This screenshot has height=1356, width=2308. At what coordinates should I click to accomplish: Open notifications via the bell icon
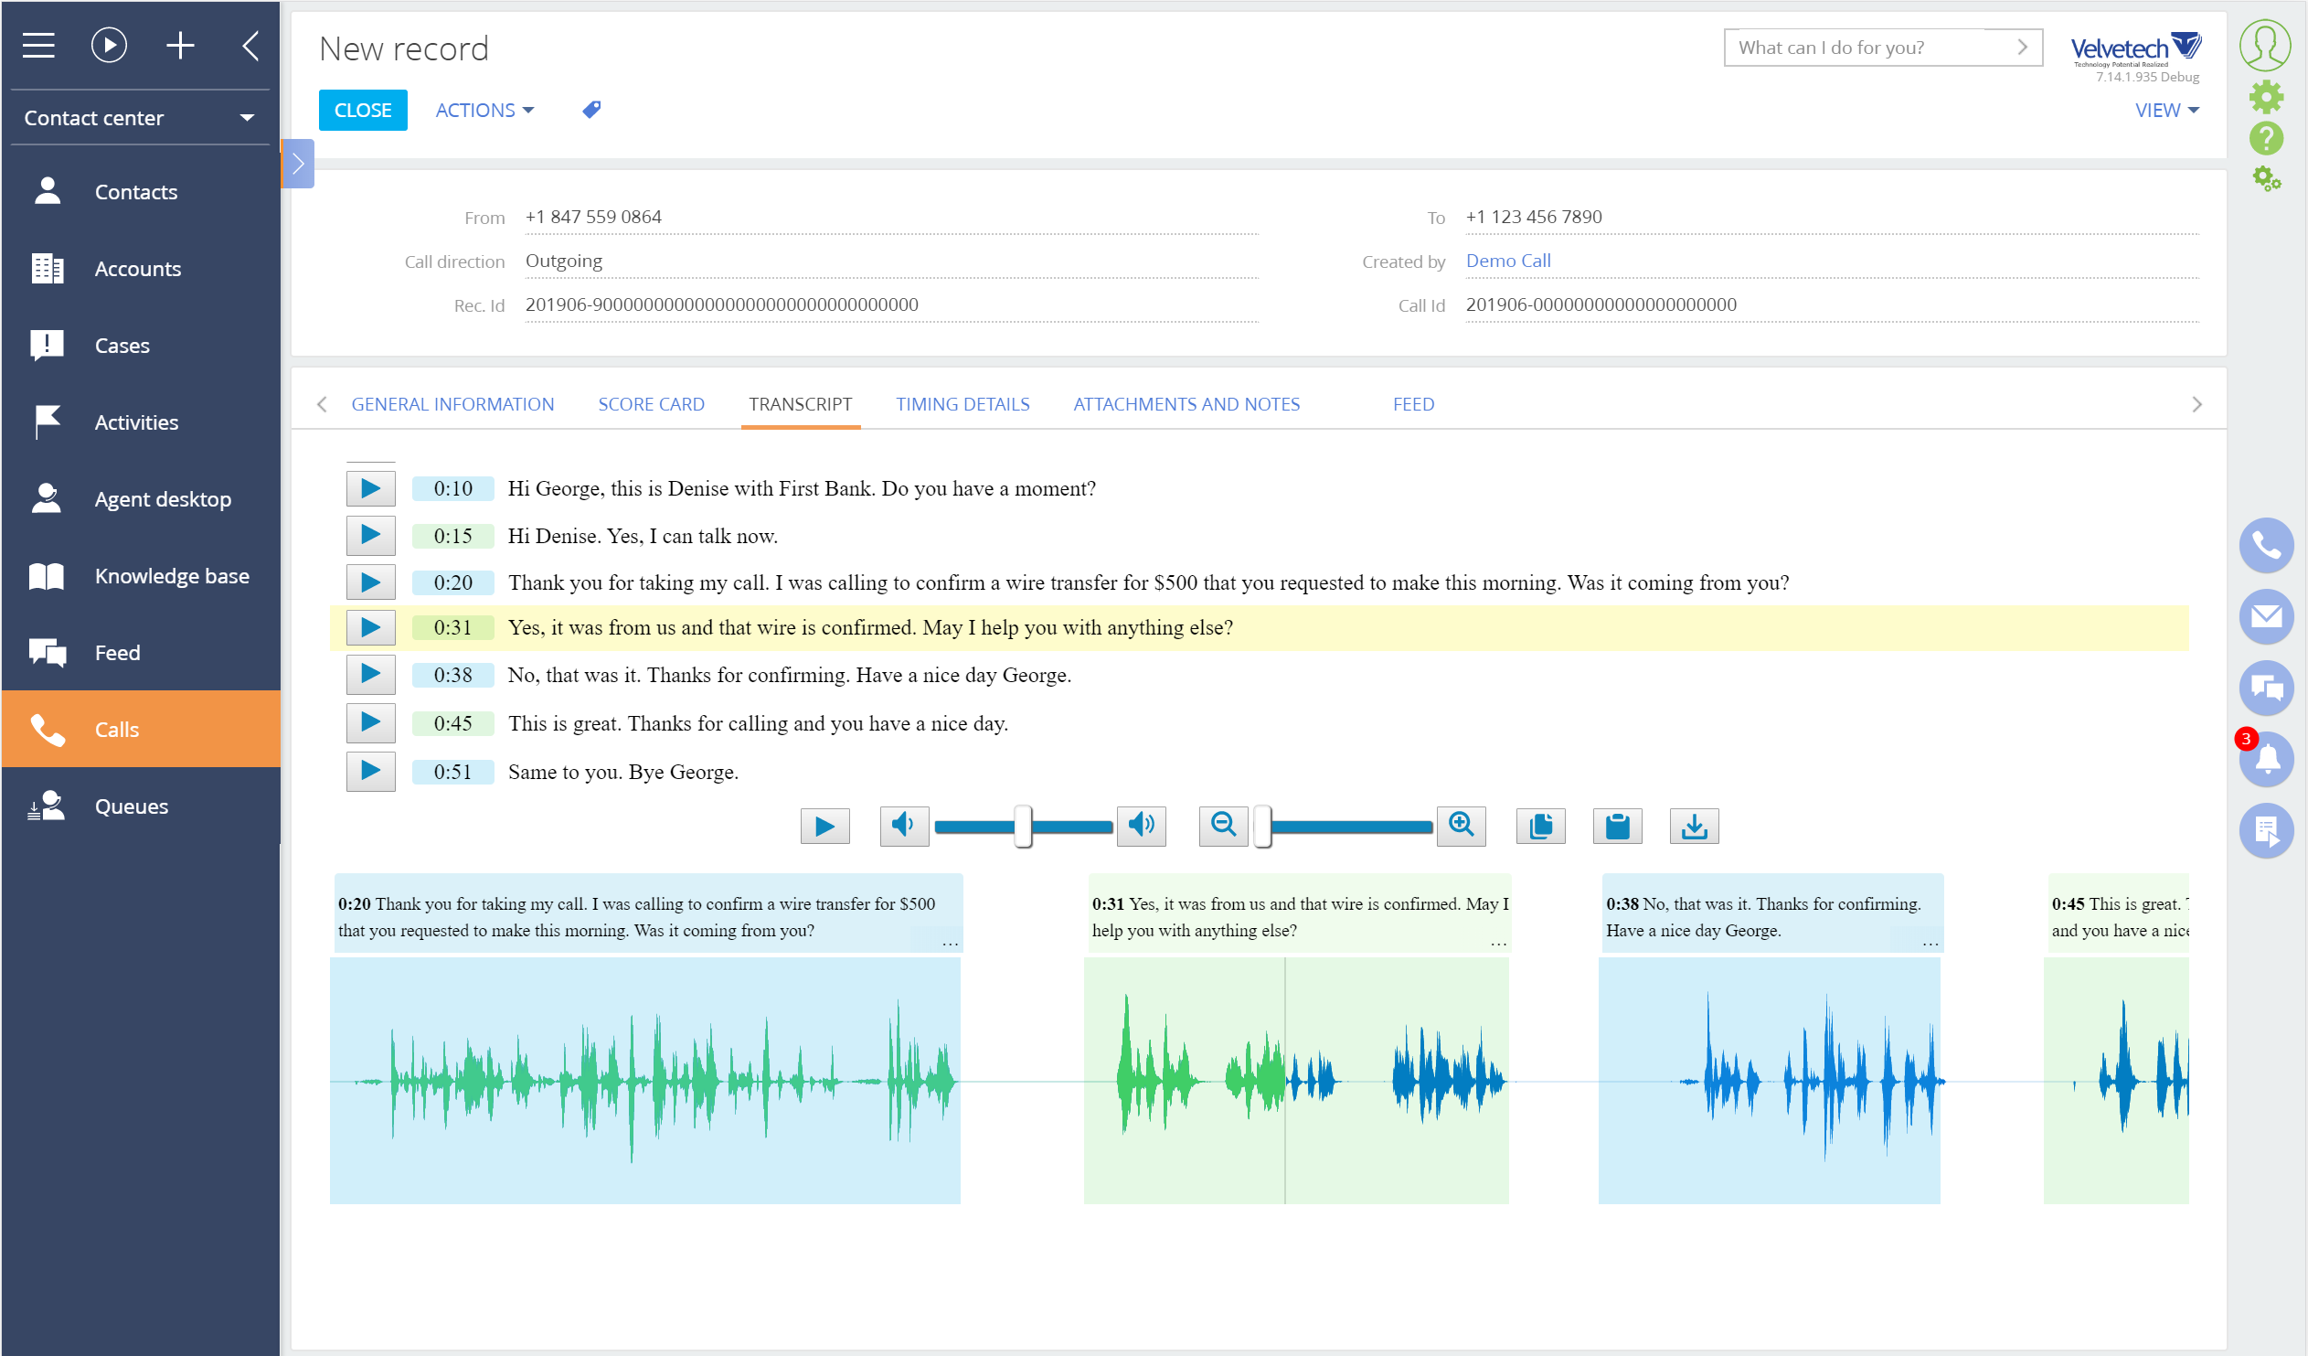2266,760
